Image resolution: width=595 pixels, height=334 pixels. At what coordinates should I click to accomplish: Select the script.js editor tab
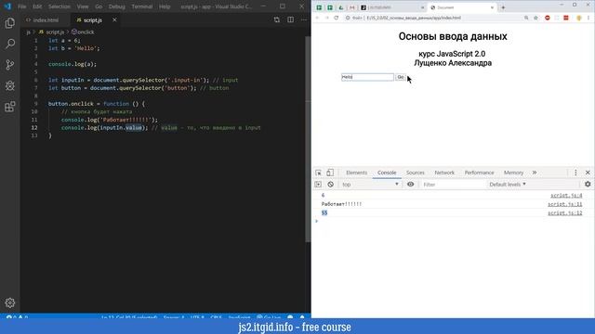point(93,20)
